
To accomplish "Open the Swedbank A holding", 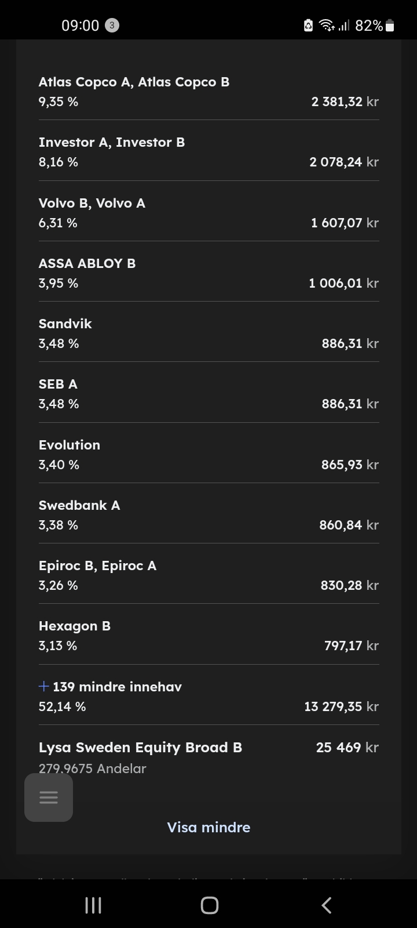I will [209, 515].
